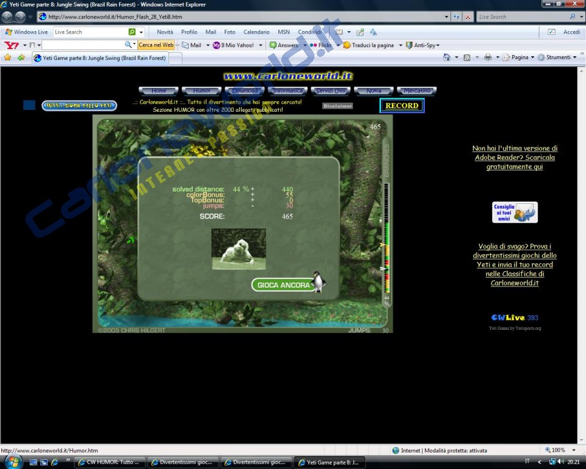Click the network tray icon

[552, 462]
